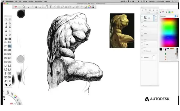Select the Crop tool in top toolbar
Image resolution: width=180 pixels, height=111 pixels.
pos(36,7)
